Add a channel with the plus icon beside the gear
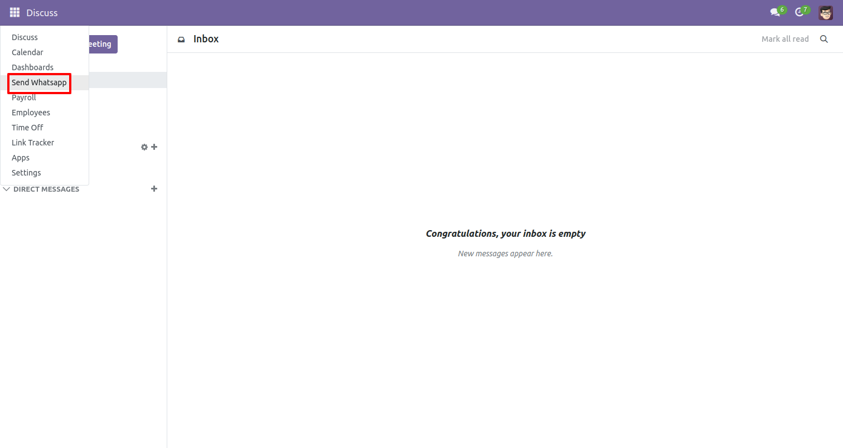843x448 pixels. 154,147
